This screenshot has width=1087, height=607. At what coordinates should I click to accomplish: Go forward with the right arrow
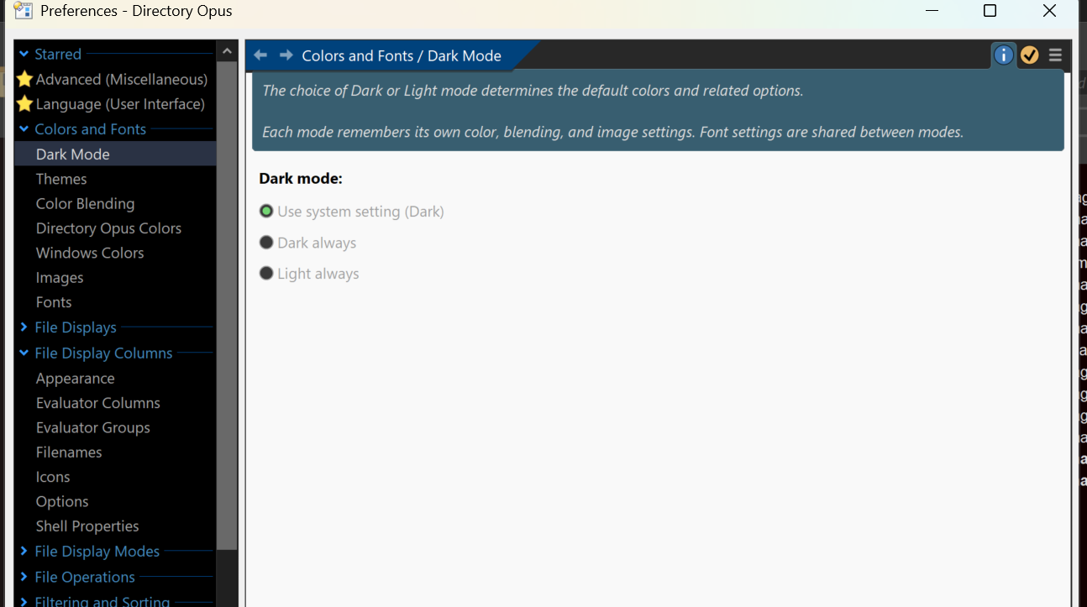coord(286,55)
